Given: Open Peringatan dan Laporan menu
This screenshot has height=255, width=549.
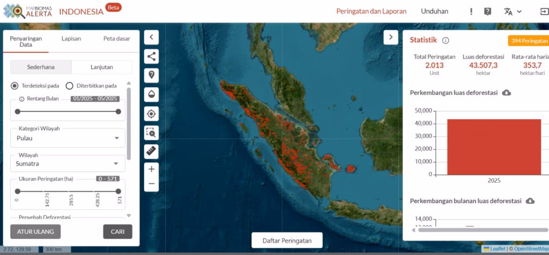Looking at the screenshot, I should [372, 11].
